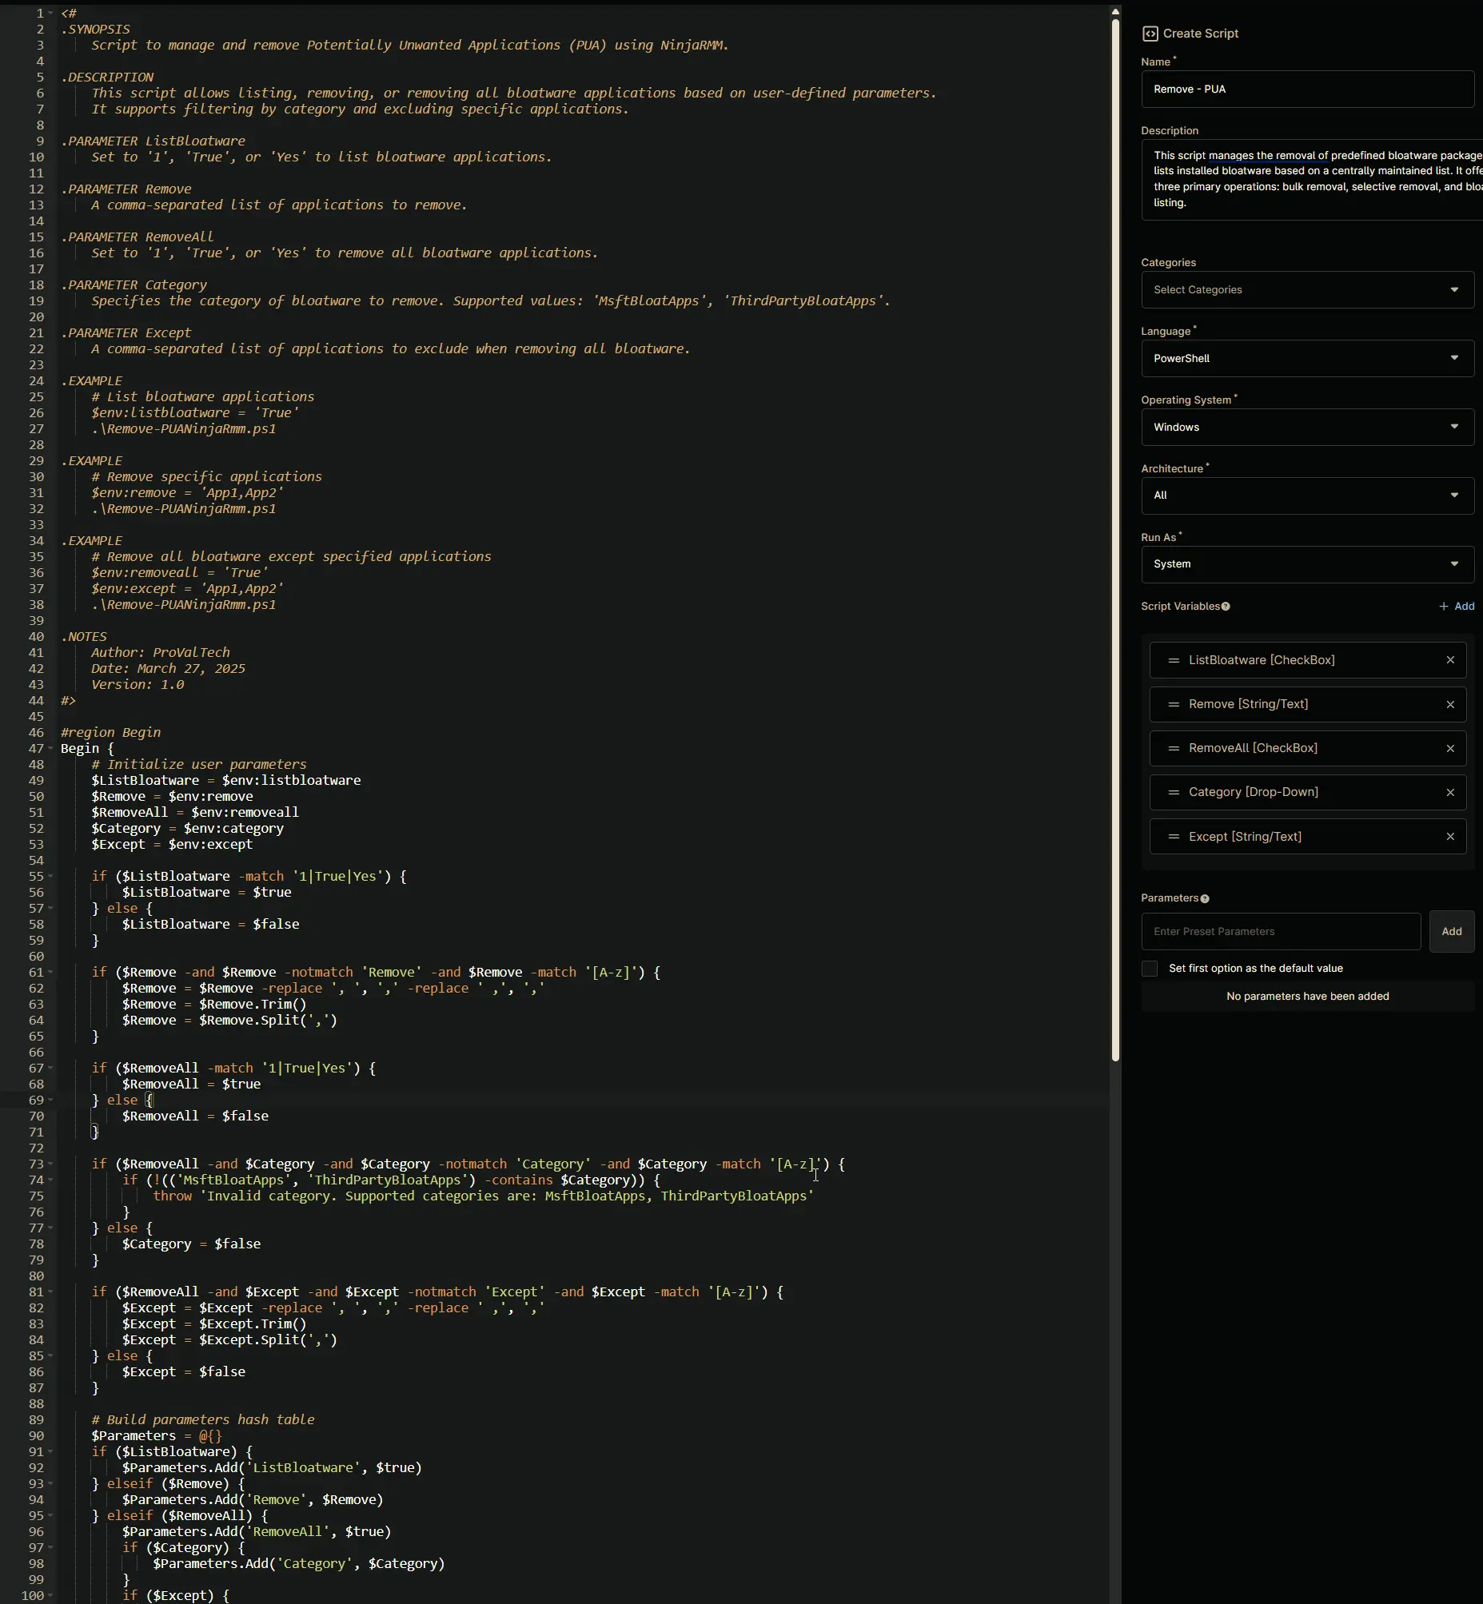Image resolution: width=1483 pixels, height=1604 pixels.
Task: Click the Add preset parameter button
Action: (1451, 932)
